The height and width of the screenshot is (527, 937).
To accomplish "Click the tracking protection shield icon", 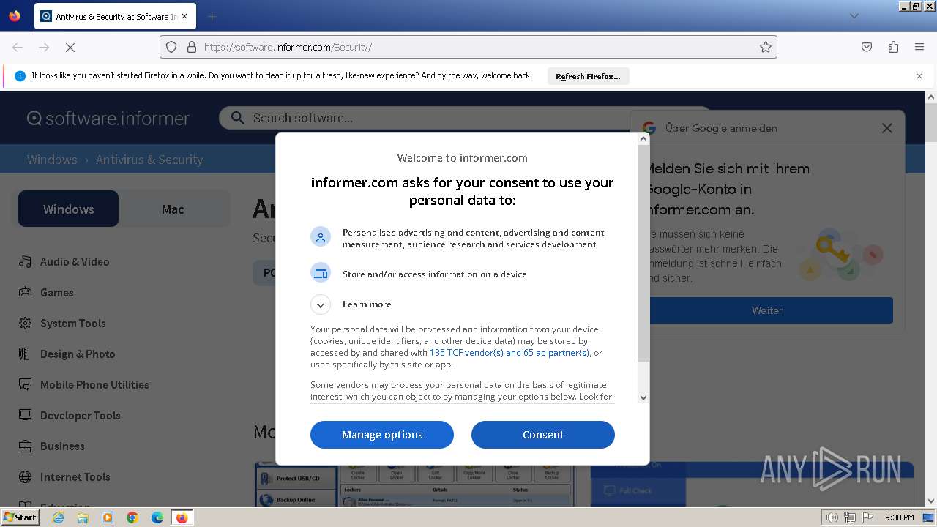I will click(171, 47).
